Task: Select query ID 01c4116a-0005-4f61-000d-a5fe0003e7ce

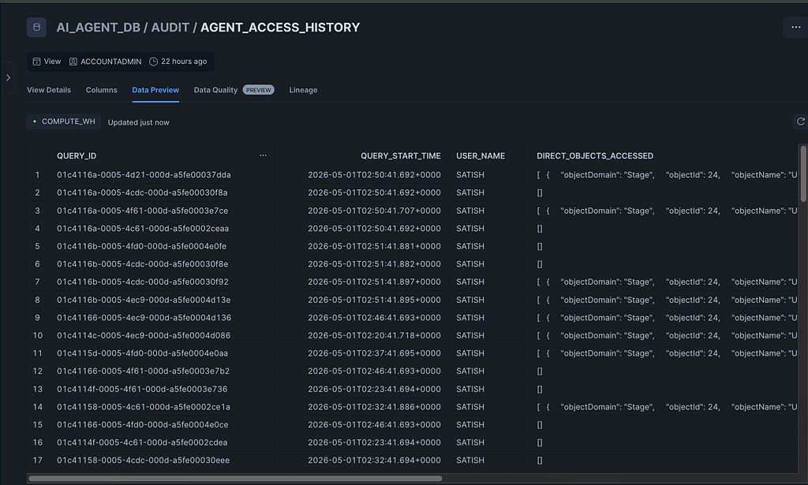Action: 142,211
